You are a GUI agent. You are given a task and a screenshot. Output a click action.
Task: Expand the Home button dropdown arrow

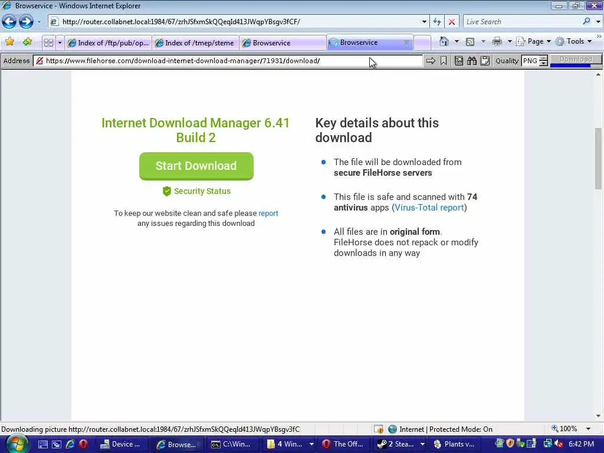457,41
